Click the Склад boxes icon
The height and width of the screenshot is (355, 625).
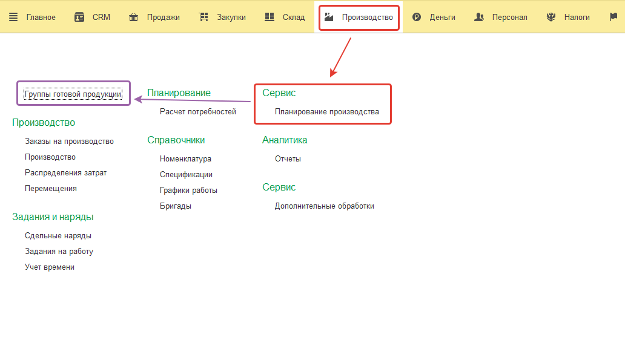click(x=270, y=17)
